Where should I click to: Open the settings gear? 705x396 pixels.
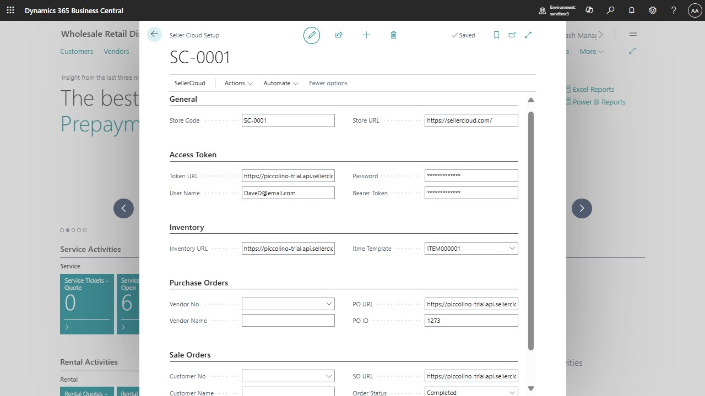(653, 10)
